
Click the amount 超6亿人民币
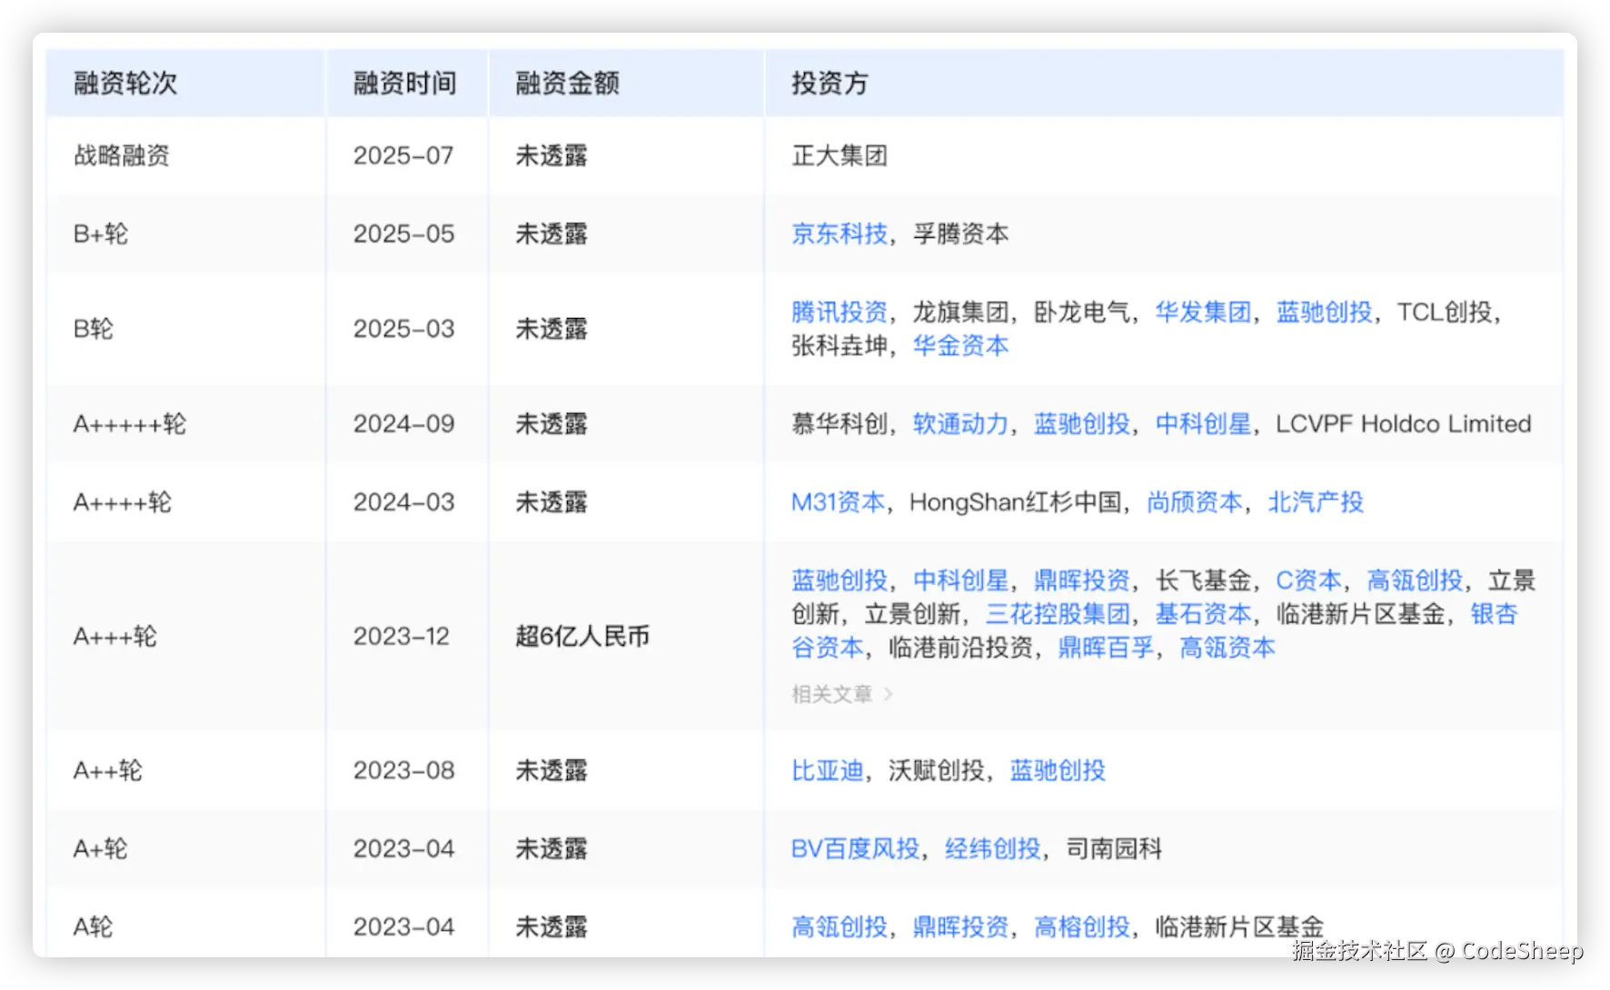pyautogui.click(x=582, y=637)
